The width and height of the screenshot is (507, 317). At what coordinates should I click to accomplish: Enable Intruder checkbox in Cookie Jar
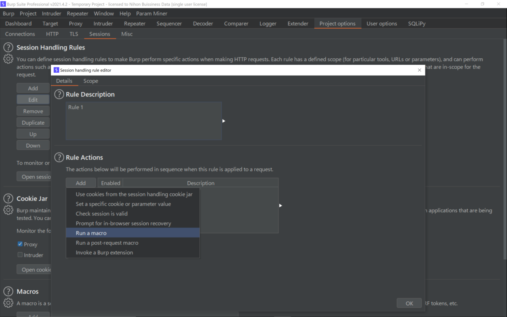point(20,255)
